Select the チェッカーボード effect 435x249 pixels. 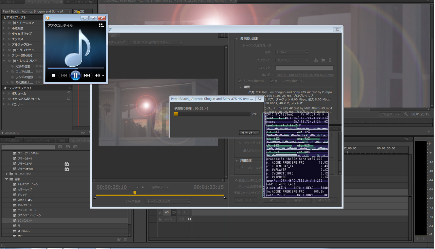click(x=27, y=210)
